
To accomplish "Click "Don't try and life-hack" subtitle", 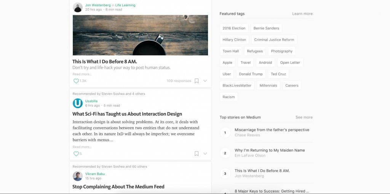I will pyautogui.click(x=121, y=68).
